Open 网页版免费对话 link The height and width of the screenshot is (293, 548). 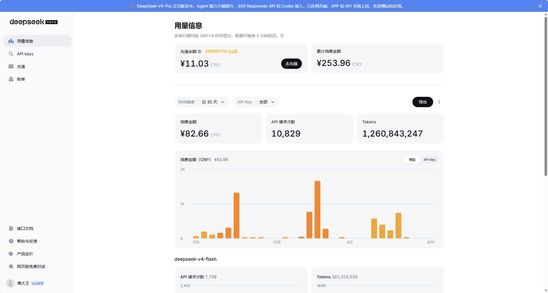pos(37,266)
